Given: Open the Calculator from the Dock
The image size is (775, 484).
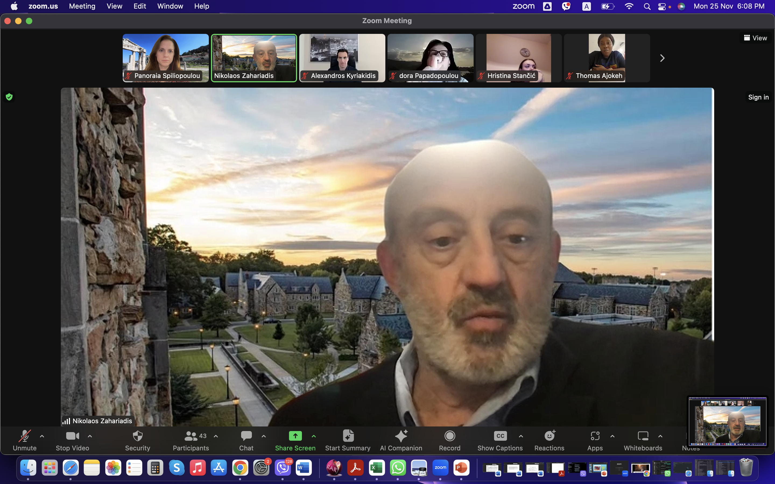Looking at the screenshot, I should [155, 468].
